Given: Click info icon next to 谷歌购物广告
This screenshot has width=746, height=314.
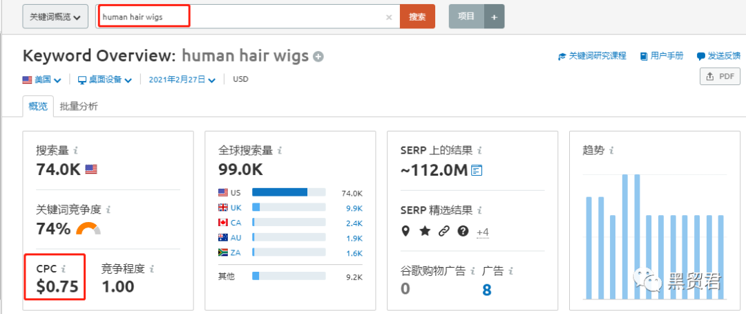Looking at the screenshot, I should 472,271.
